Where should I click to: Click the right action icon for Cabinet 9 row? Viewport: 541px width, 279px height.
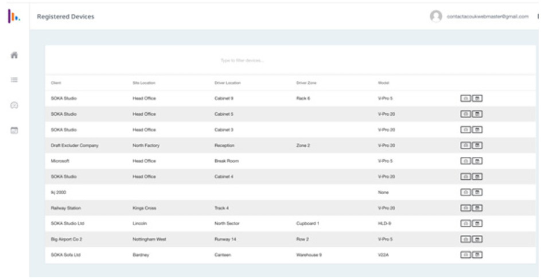477,99
